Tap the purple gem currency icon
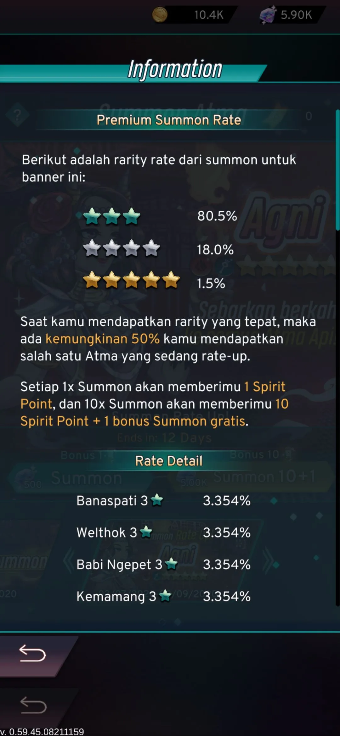The width and height of the screenshot is (340, 736). (x=268, y=14)
